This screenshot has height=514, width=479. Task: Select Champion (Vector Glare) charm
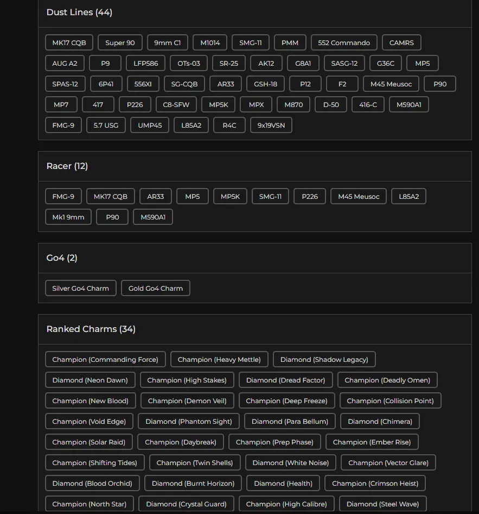click(388, 462)
